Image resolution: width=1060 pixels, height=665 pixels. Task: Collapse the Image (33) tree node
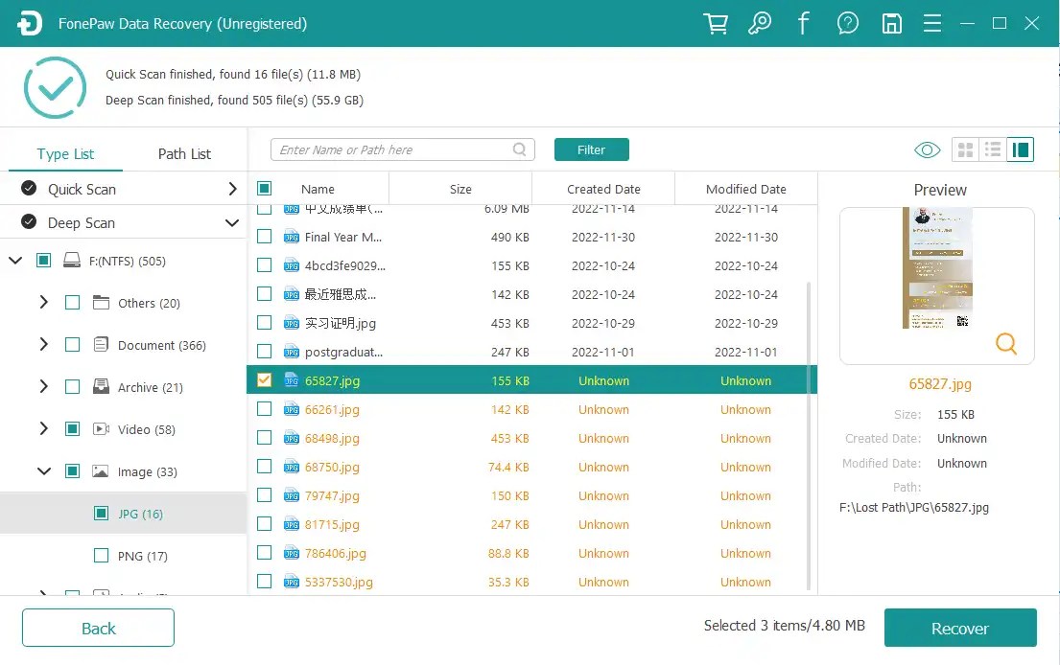click(44, 471)
